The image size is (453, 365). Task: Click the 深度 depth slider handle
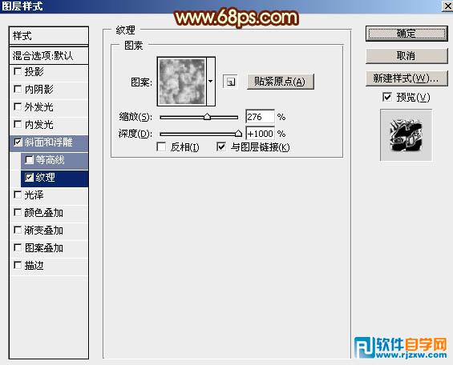click(x=238, y=133)
